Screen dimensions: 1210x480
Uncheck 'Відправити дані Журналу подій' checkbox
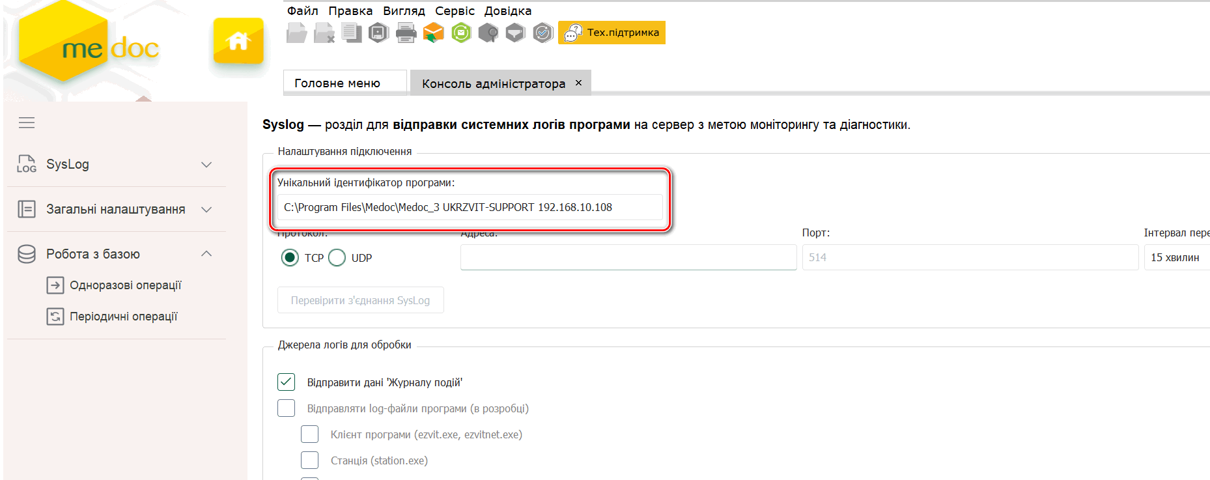(287, 382)
